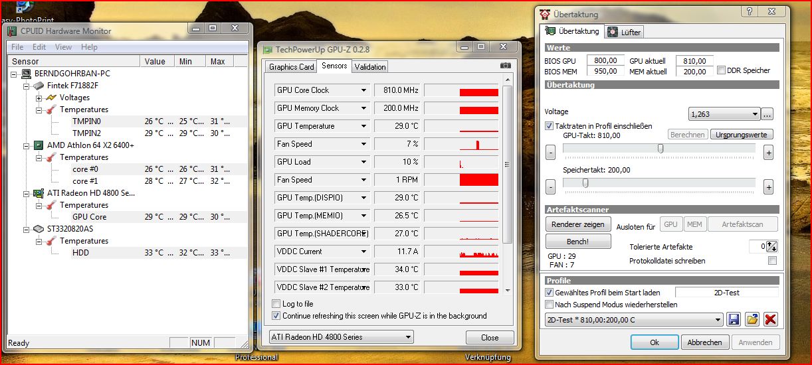Delete the profile with the red X icon

770,320
